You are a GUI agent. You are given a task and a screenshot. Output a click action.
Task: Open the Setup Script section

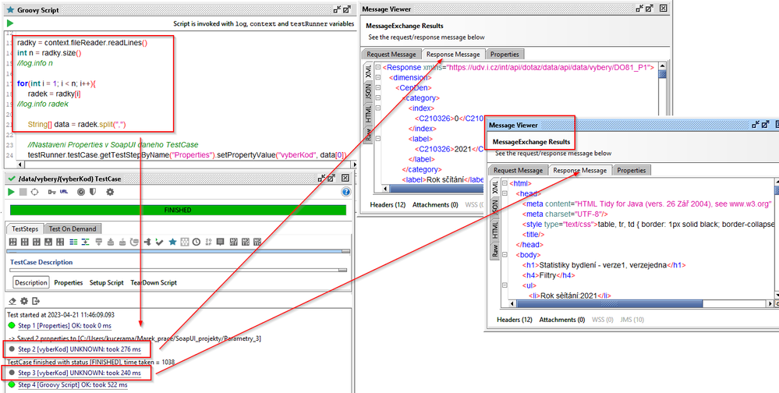point(108,282)
